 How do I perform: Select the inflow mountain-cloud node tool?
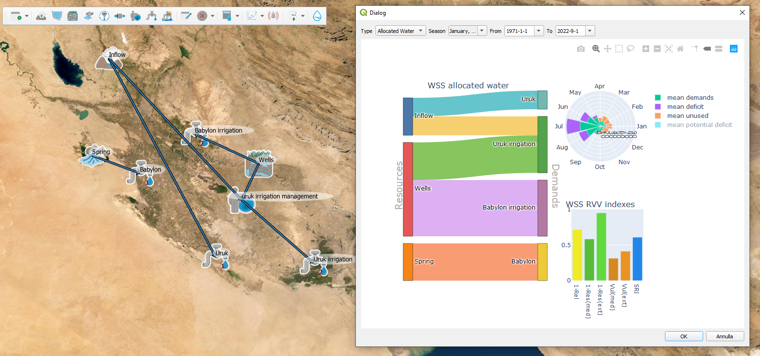[x=41, y=16]
